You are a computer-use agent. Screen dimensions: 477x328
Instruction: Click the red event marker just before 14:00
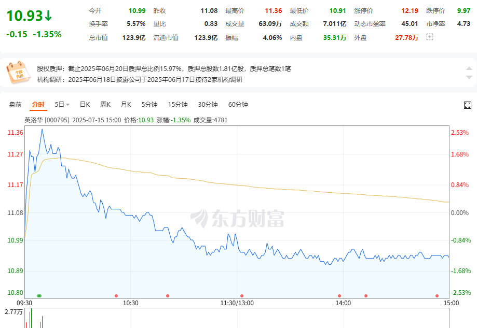pos(339,296)
